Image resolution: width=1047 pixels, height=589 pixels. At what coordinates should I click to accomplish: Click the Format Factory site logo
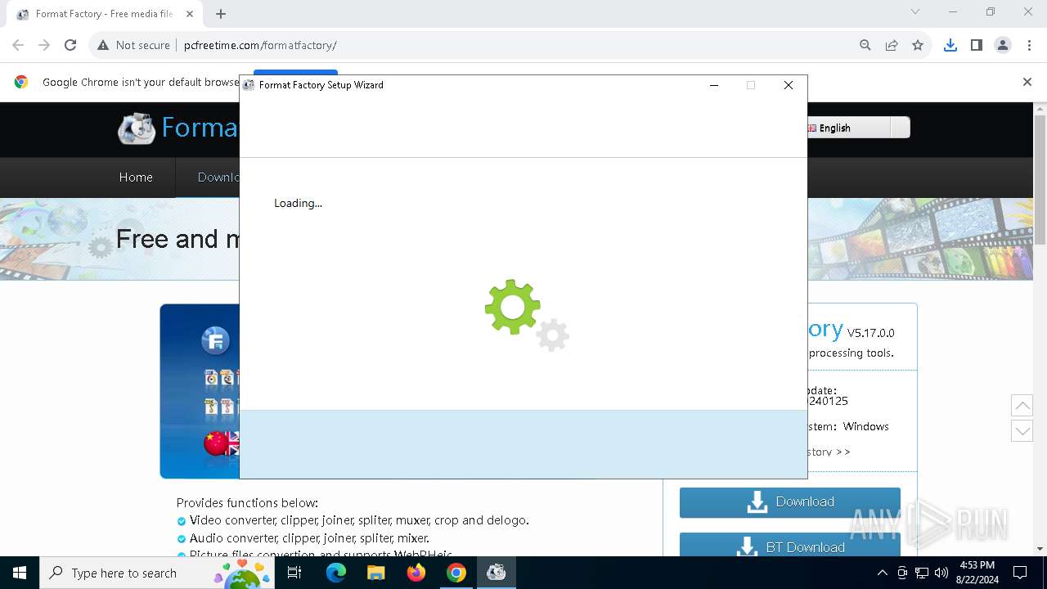click(x=136, y=128)
